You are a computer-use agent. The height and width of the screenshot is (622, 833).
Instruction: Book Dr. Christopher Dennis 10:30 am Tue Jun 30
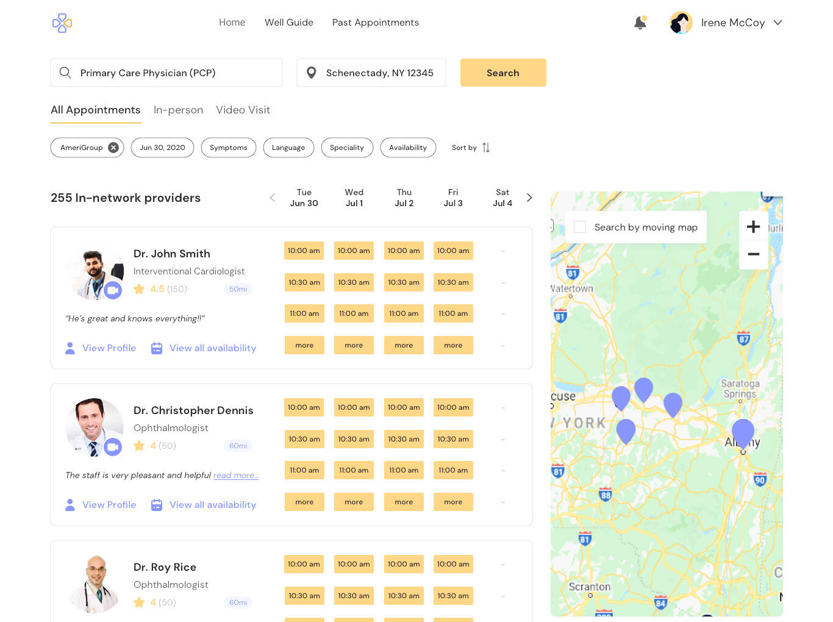pyautogui.click(x=304, y=439)
